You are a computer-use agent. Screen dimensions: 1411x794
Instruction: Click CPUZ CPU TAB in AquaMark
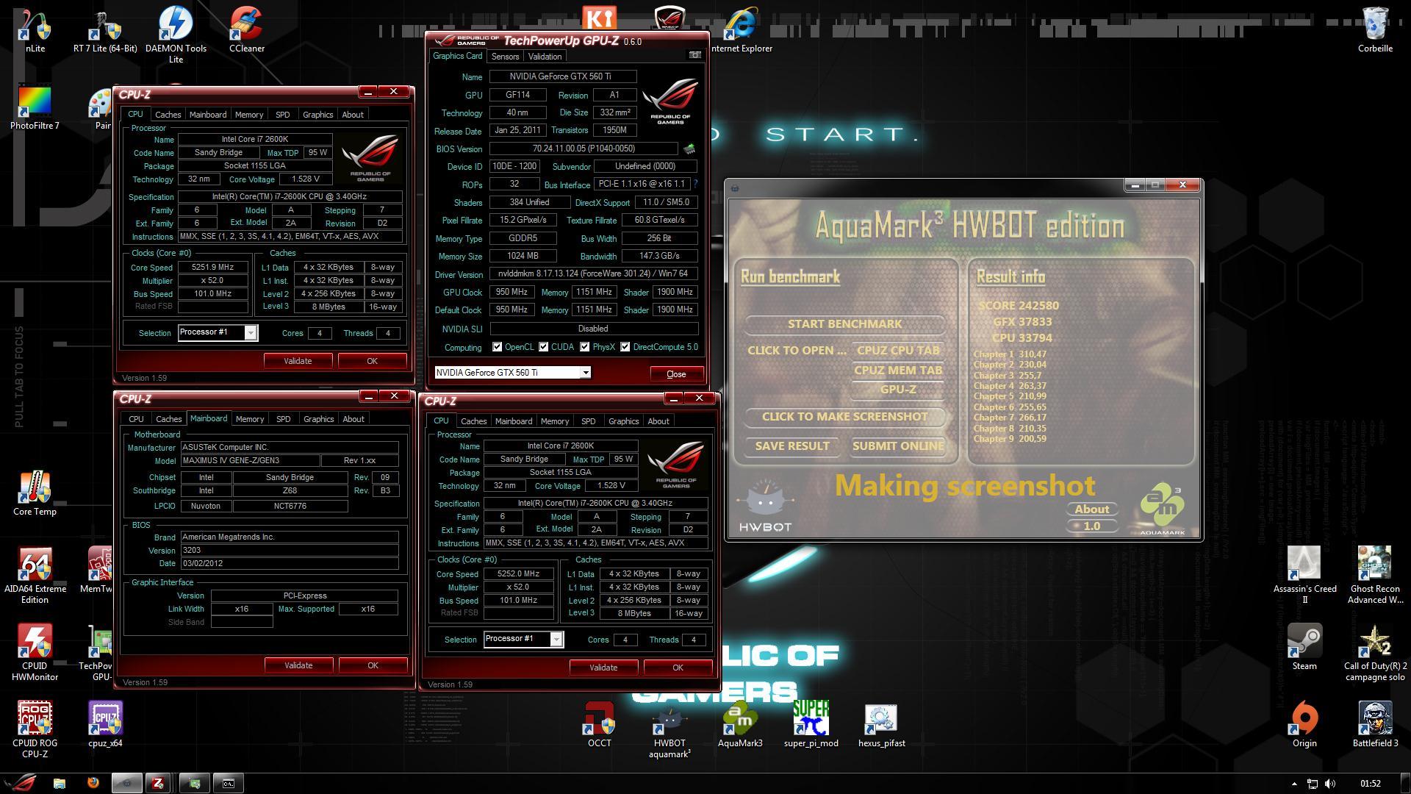click(x=898, y=351)
